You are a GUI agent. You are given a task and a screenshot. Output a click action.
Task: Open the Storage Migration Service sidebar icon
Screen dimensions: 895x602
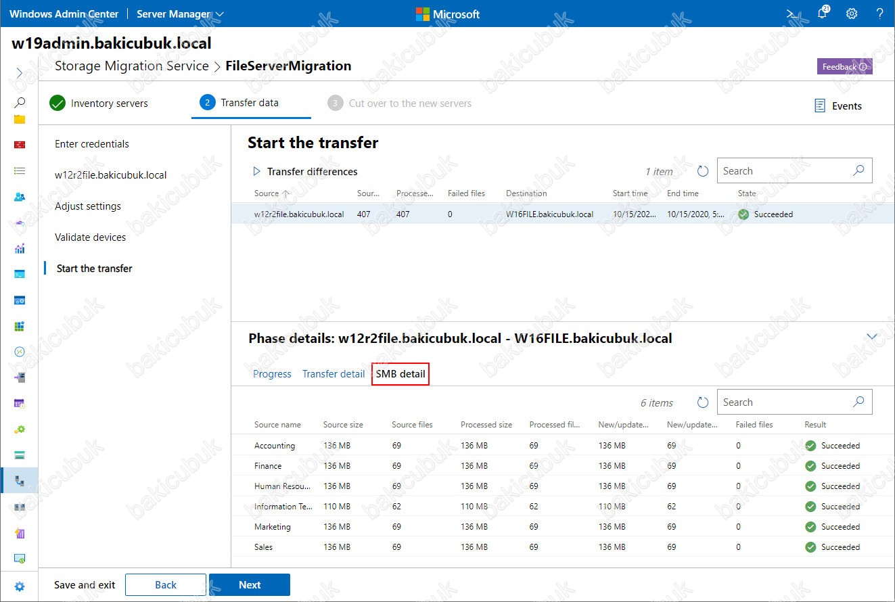pyautogui.click(x=20, y=481)
